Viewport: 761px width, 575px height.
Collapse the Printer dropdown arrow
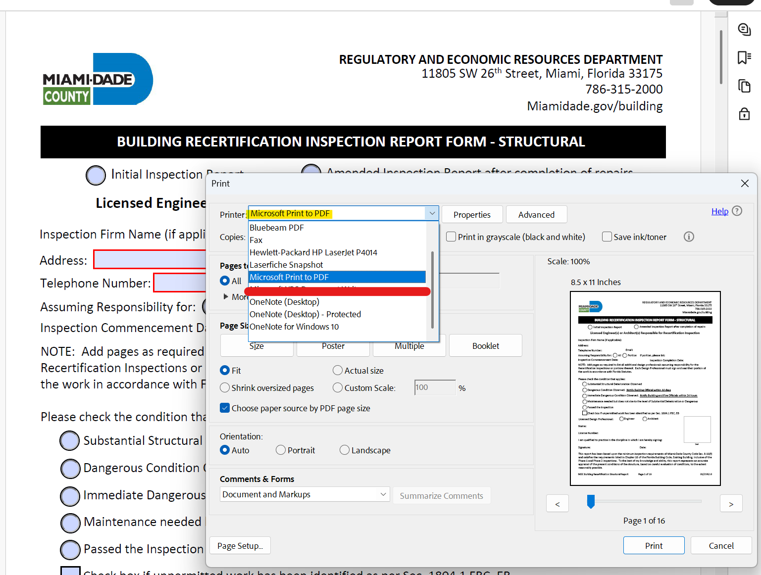[432, 213]
